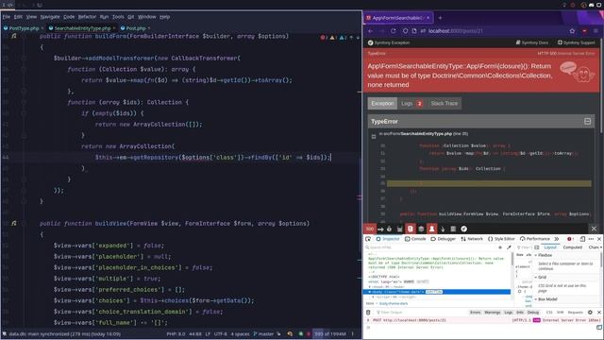Close the SearchableEntityType.php editor tab
The height and width of the screenshot is (340, 604).
pos(114,28)
